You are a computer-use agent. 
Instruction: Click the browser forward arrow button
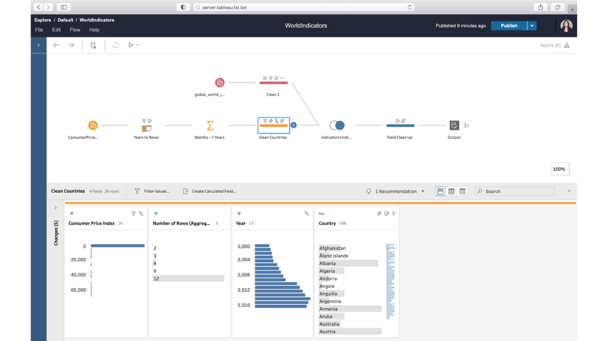[x=48, y=7]
